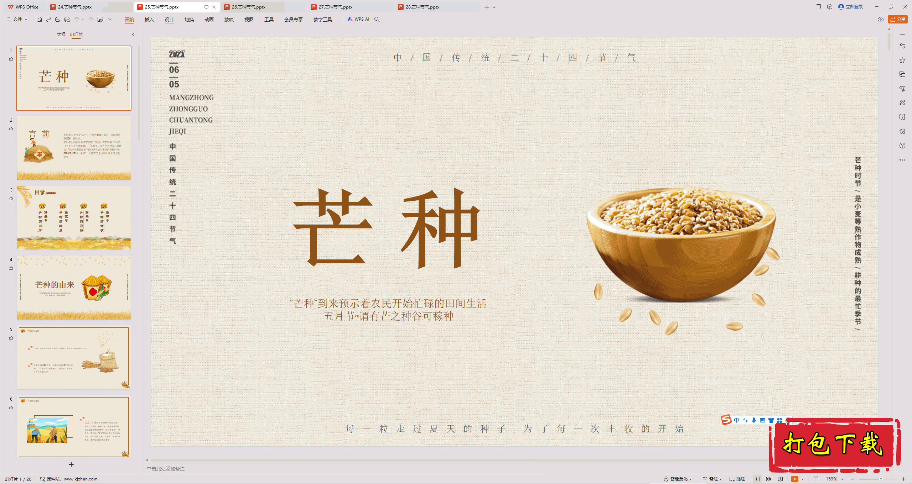Select slide 3 目录 thumbnail
Screen dimensions: 912x484
(x=74, y=217)
